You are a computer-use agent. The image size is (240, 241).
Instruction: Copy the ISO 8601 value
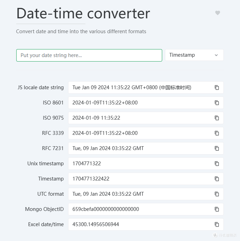tap(217, 103)
